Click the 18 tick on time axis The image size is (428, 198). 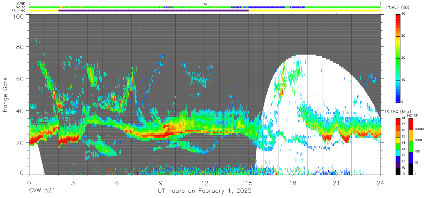coord(293,183)
